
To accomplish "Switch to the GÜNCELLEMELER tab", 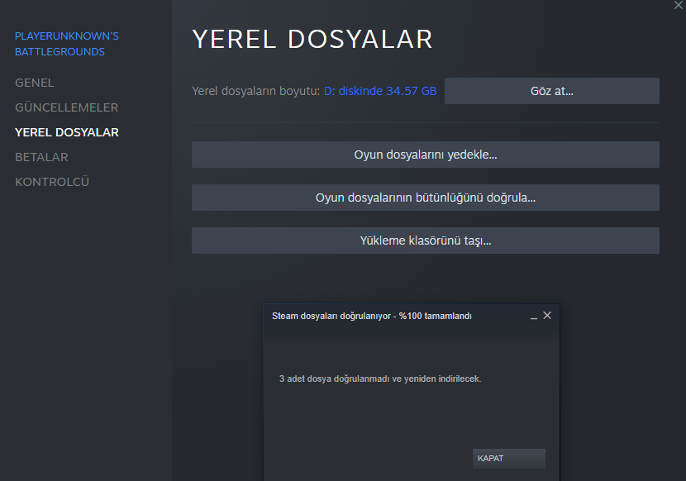I will [66, 107].
